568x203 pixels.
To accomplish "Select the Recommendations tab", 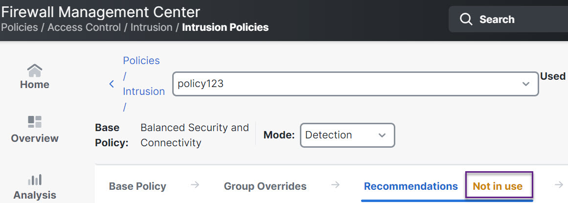I will [410, 186].
